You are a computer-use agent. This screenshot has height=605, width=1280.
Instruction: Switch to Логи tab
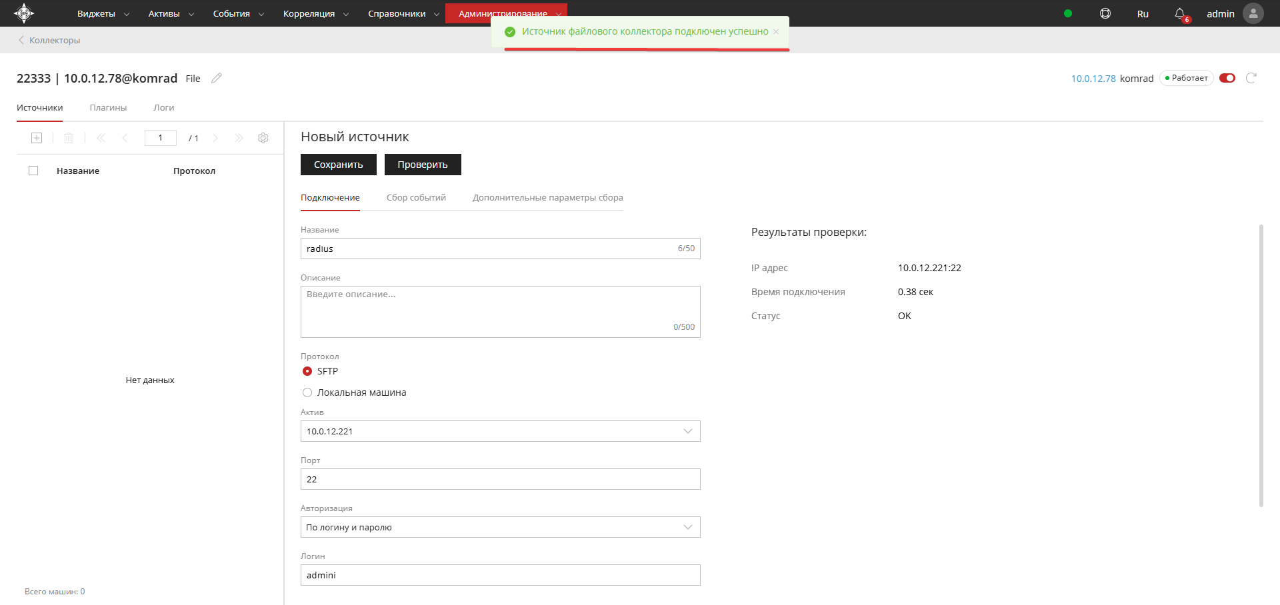[164, 107]
